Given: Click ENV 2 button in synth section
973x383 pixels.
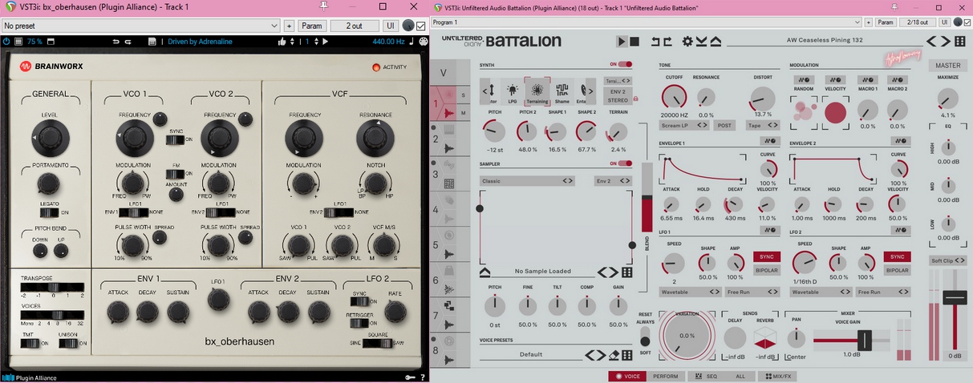Looking at the screenshot, I should [618, 91].
